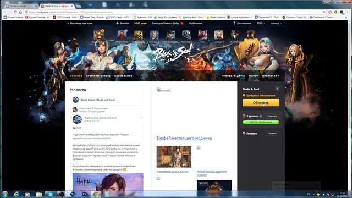Select the golden armored game icon in carousel
Image resolution: width=352 pixels, height=198 pixels.
pos(138,35)
